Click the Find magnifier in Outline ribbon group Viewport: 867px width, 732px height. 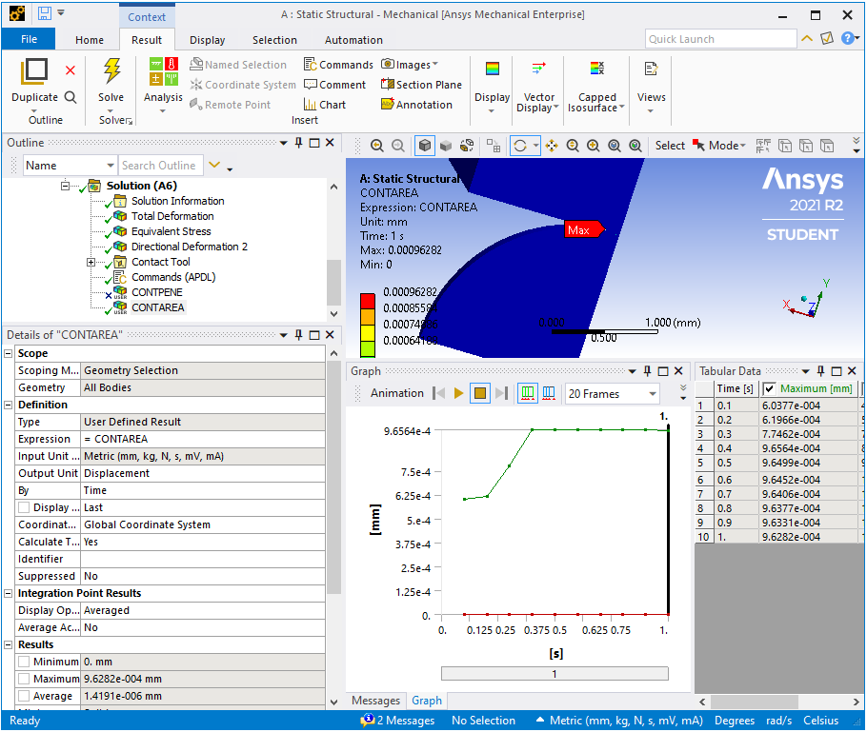coord(71,97)
